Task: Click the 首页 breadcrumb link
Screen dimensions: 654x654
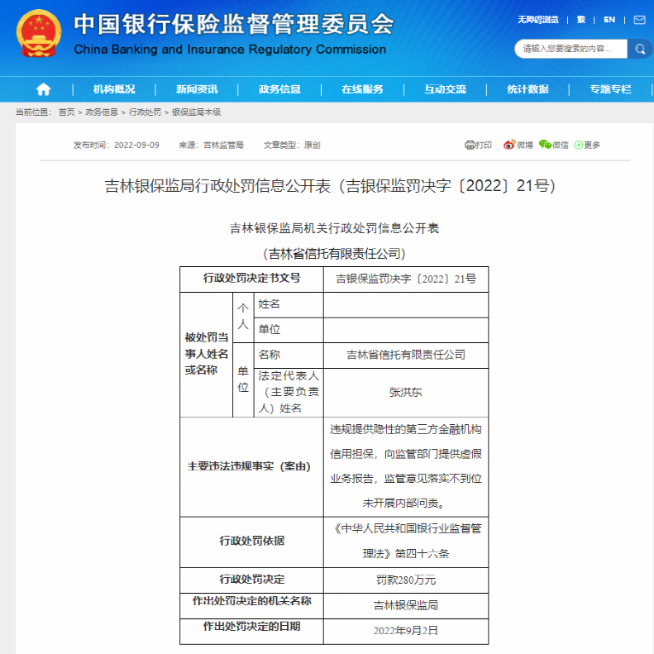Action: pyautogui.click(x=66, y=112)
